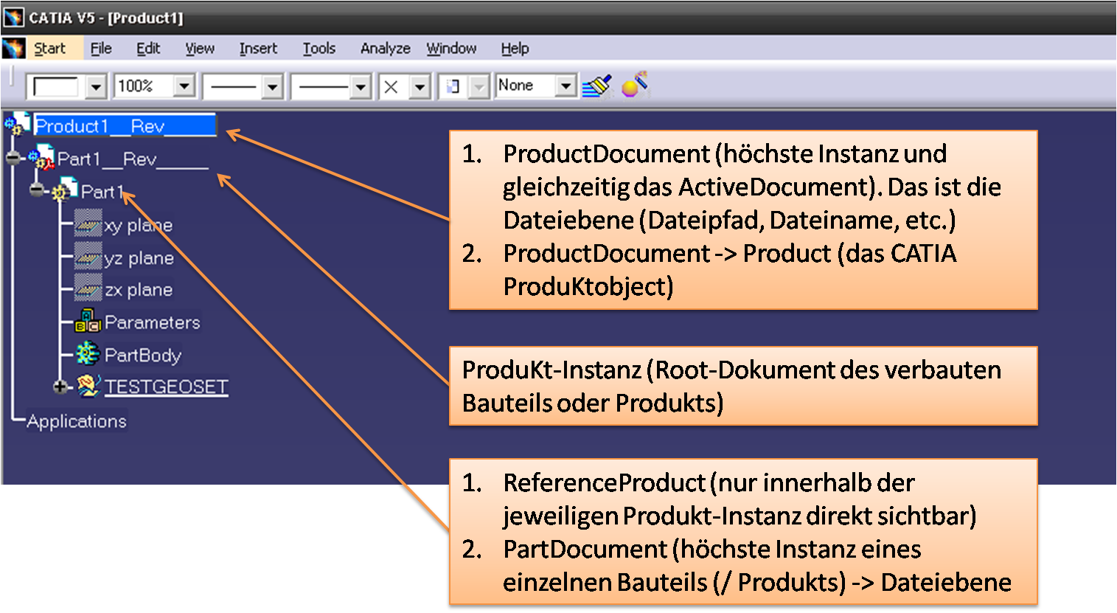Click the Product1 root product icon
The height and width of the screenshot is (613, 1117).
18,125
